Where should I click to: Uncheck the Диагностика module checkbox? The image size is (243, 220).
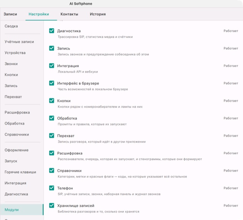click(52, 31)
